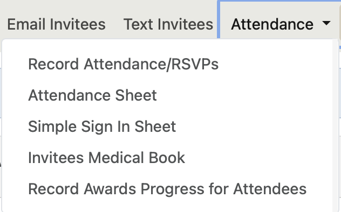Toggle the Attendance dropdown closed

(326, 23)
